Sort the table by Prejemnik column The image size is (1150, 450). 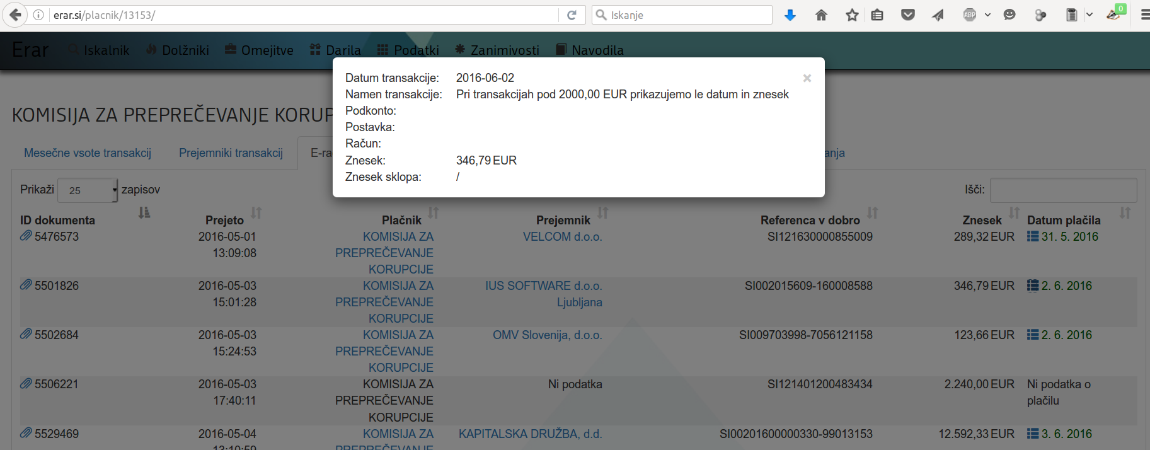tap(602, 213)
